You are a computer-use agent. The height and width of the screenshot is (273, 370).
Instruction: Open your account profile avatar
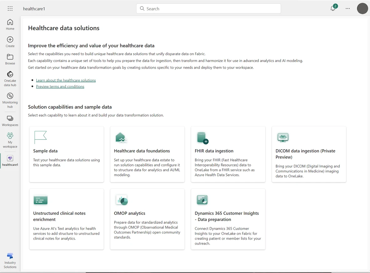362,8
